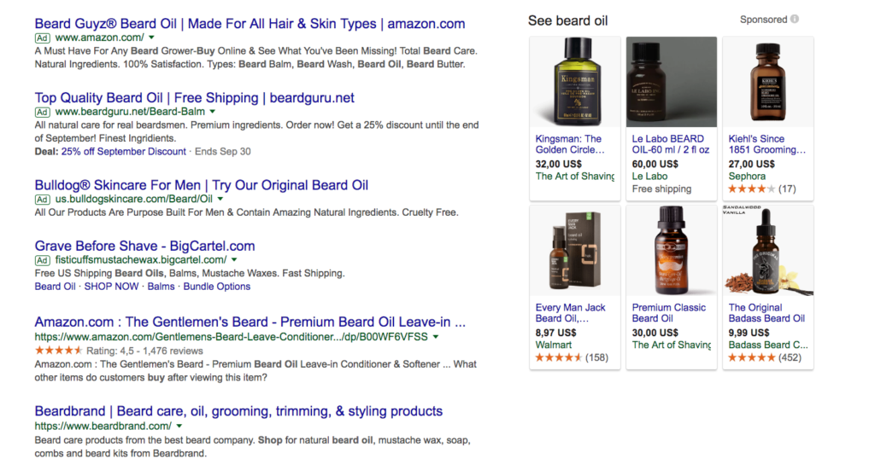Expand dropdown arrow next to fisticuffsmustachewax.bigcartel.com/
Viewport: 875px width, 476px height.
click(234, 259)
